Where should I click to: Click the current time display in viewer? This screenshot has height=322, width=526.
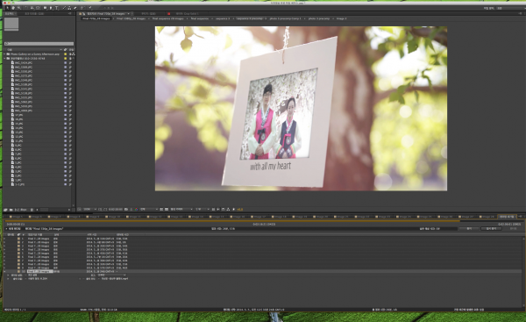[x=116, y=209]
